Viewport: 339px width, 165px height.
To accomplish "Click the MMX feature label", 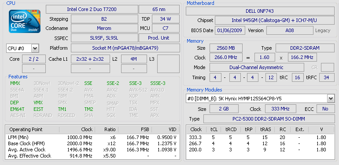I will (15, 83).
